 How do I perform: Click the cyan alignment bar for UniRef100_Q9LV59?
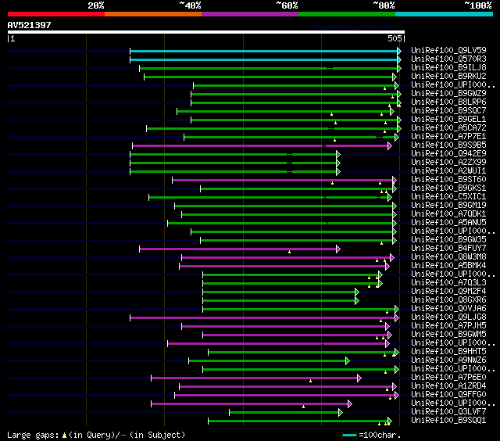pos(264,51)
